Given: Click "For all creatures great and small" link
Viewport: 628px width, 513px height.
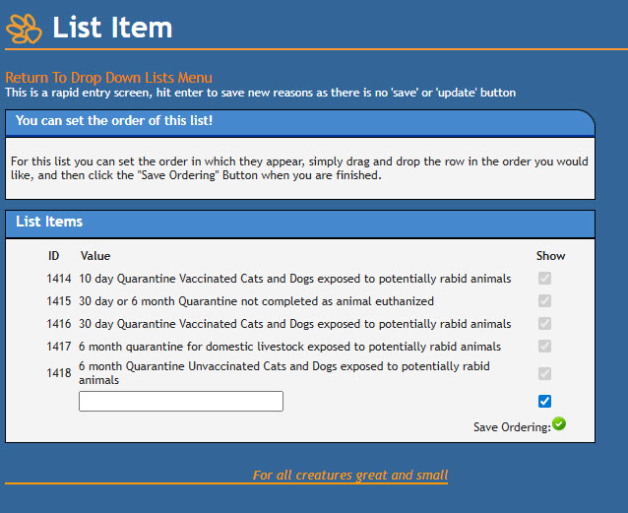Looking at the screenshot, I should point(349,476).
